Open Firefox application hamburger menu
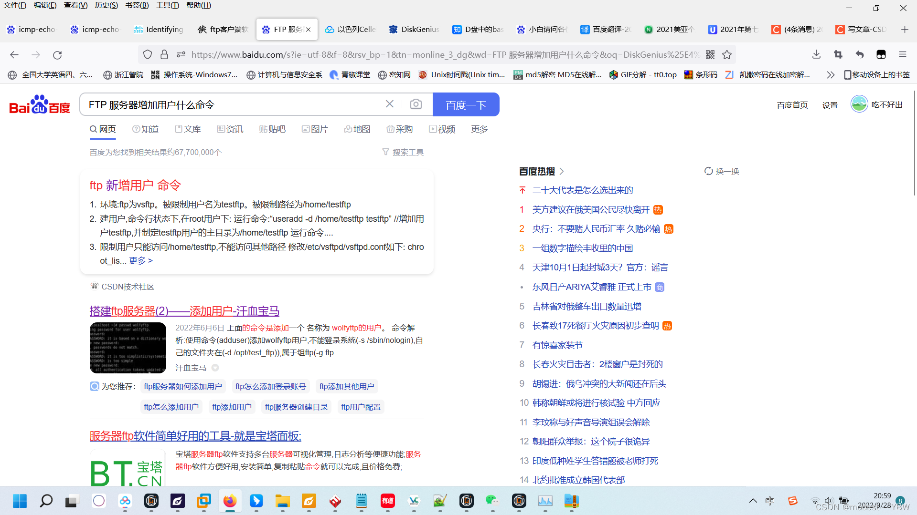The width and height of the screenshot is (917, 515). (902, 55)
